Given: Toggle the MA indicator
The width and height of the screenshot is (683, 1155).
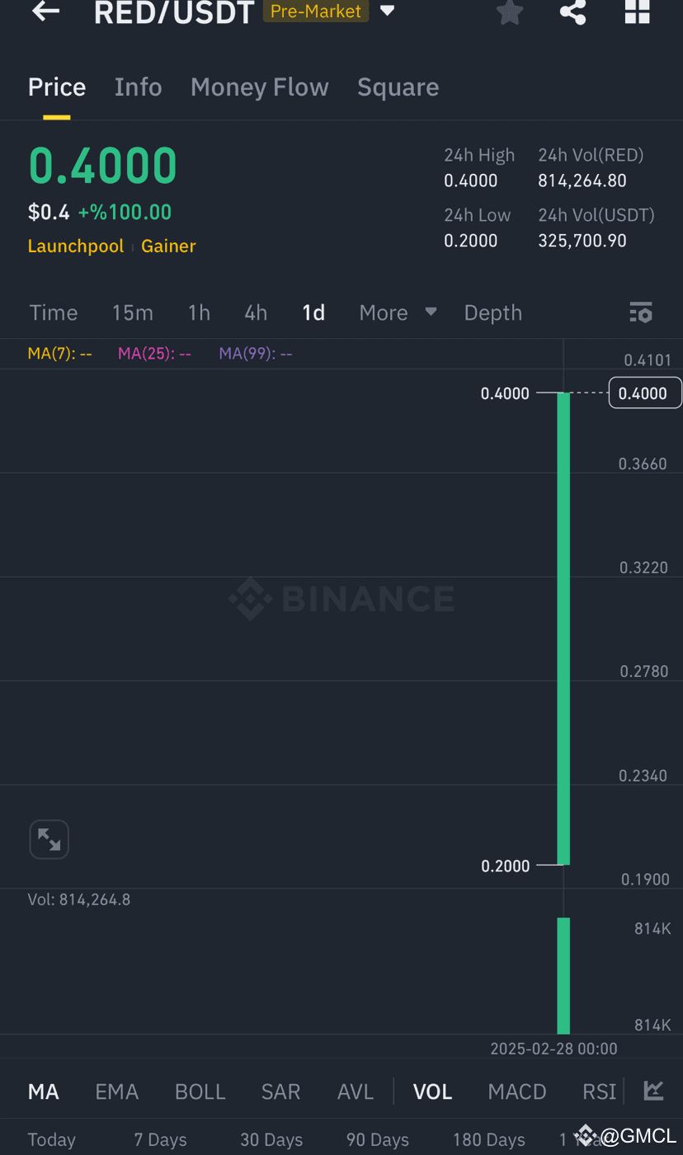Looking at the screenshot, I should 44,1092.
